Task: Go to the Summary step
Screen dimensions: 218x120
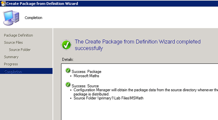Action: (11, 57)
